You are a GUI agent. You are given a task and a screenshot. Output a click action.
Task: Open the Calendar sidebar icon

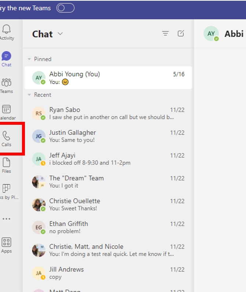tap(6, 109)
